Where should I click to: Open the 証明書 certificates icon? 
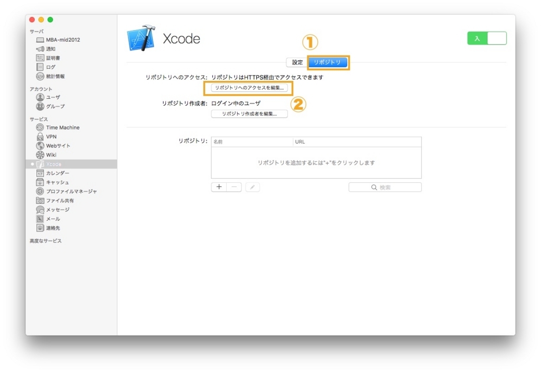coord(40,58)
